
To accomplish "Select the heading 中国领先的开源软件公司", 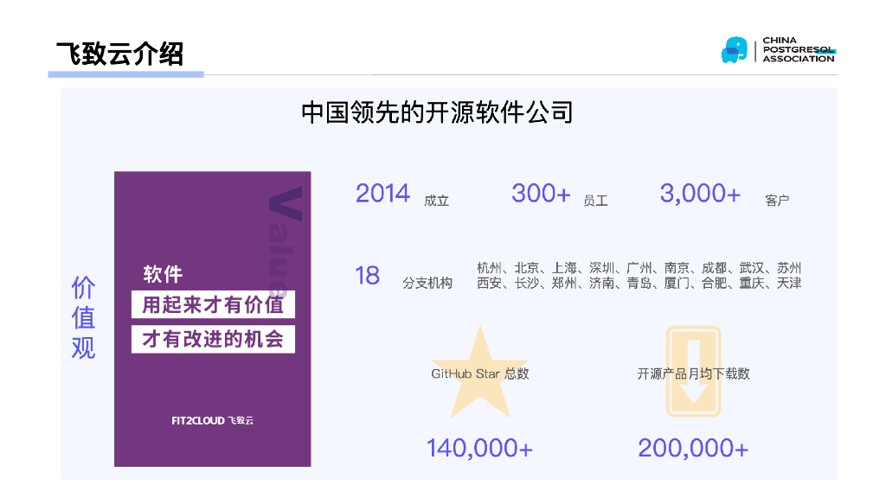I will [437, 112].
